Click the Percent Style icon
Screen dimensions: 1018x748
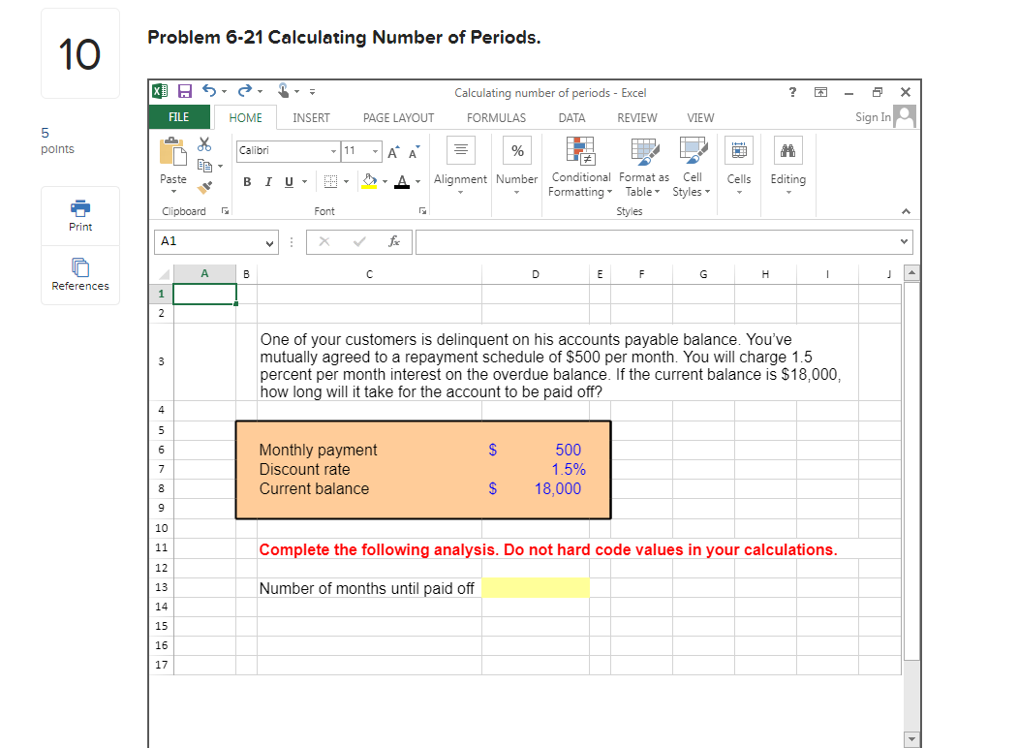click(516, 150)
